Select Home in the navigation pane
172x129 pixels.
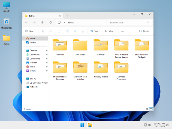click(35, 39)
